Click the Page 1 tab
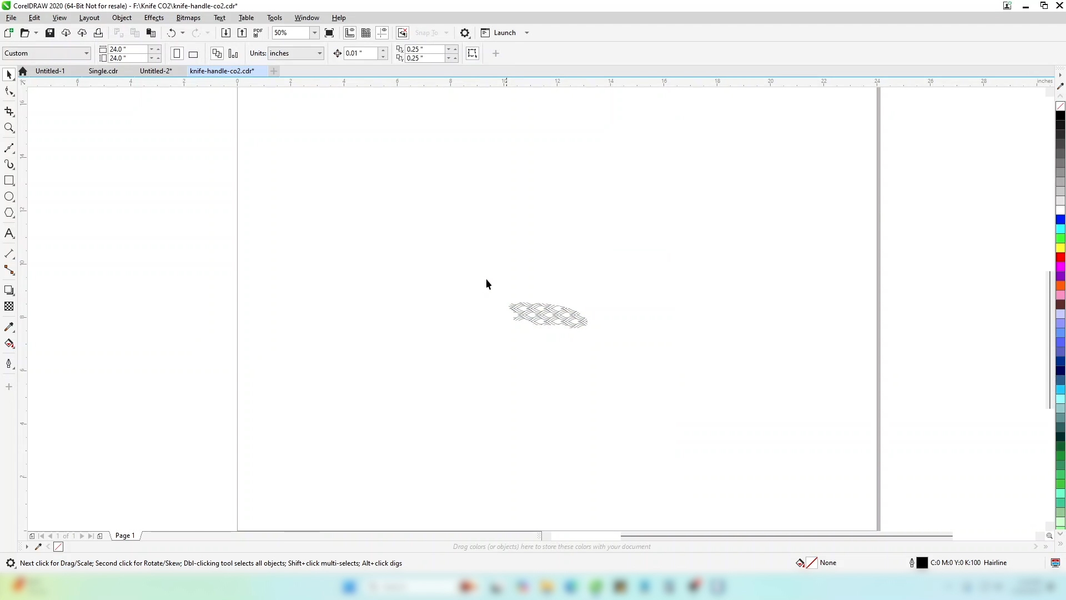This screenshot has width=1066, height=600. pyautogui.click(x=125, y=536)
